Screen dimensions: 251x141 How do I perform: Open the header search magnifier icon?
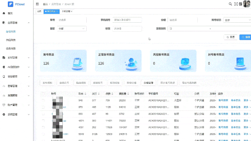[230, 4]
